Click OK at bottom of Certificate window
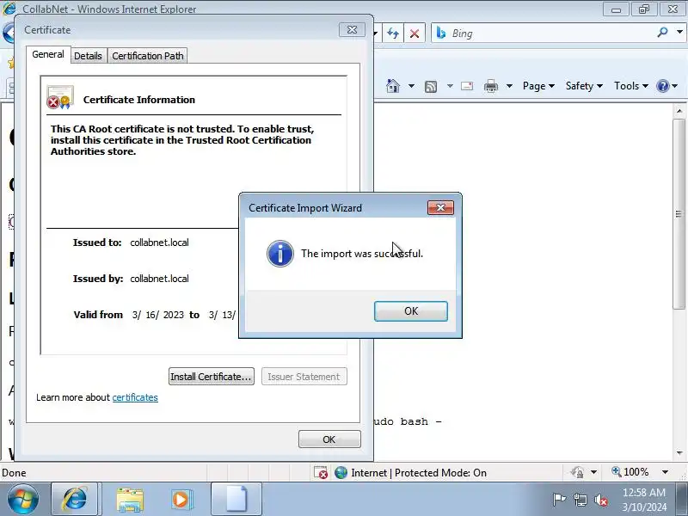 329,439
